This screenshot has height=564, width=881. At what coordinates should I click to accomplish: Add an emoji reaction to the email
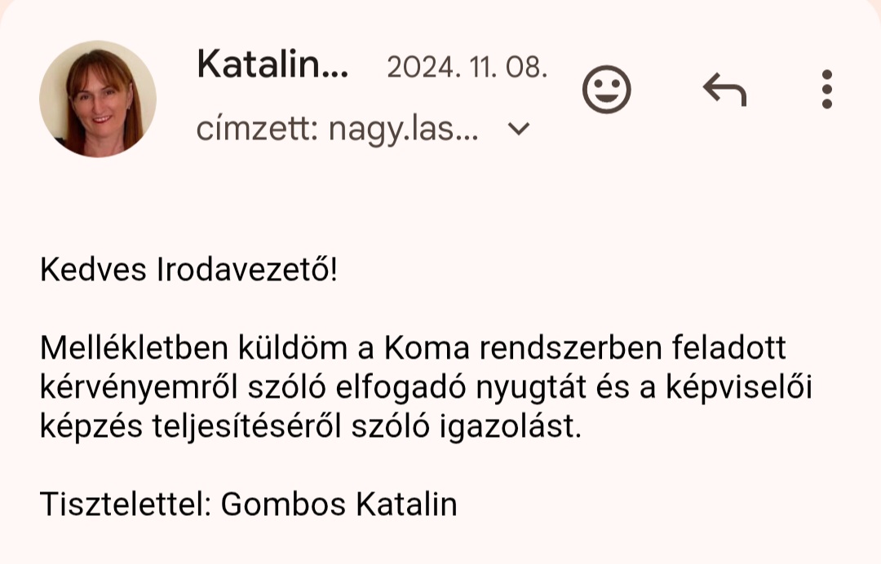tap(606, 89)
